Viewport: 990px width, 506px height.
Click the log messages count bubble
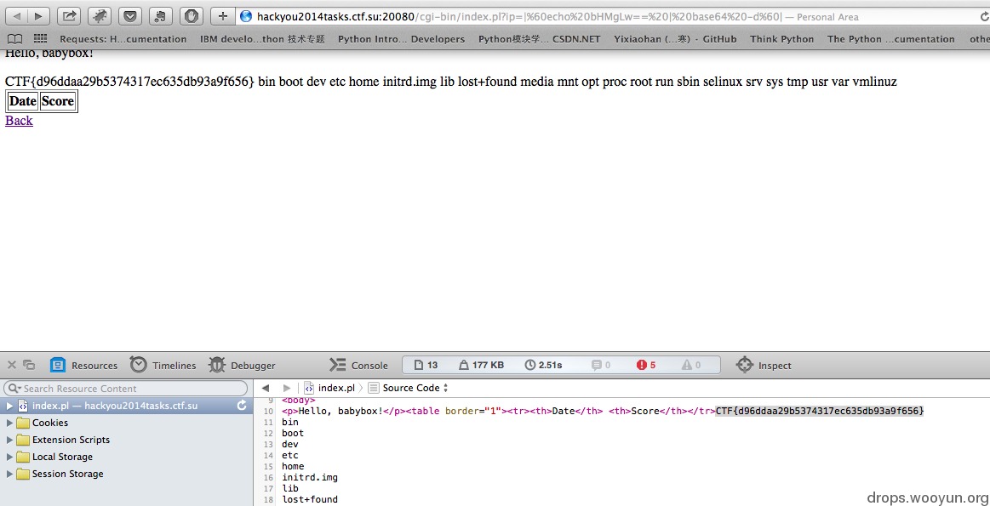pyautogui.click(x=600, y=365)
